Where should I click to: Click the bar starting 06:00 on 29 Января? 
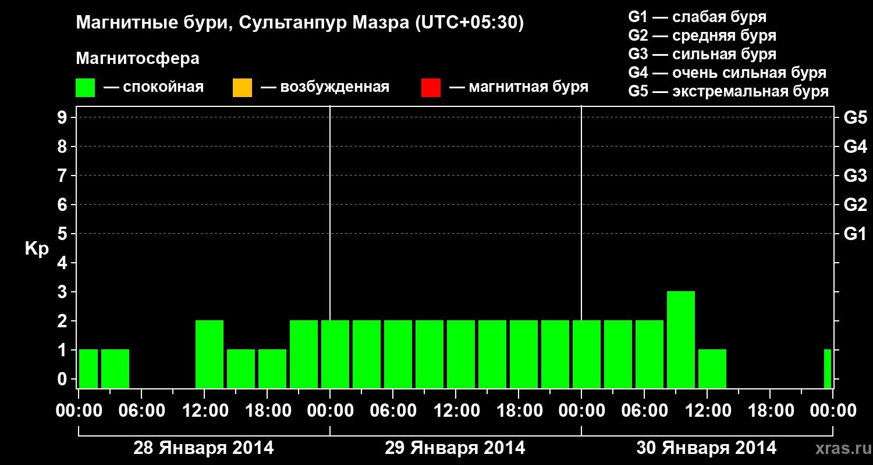click(x=398, y=354)
